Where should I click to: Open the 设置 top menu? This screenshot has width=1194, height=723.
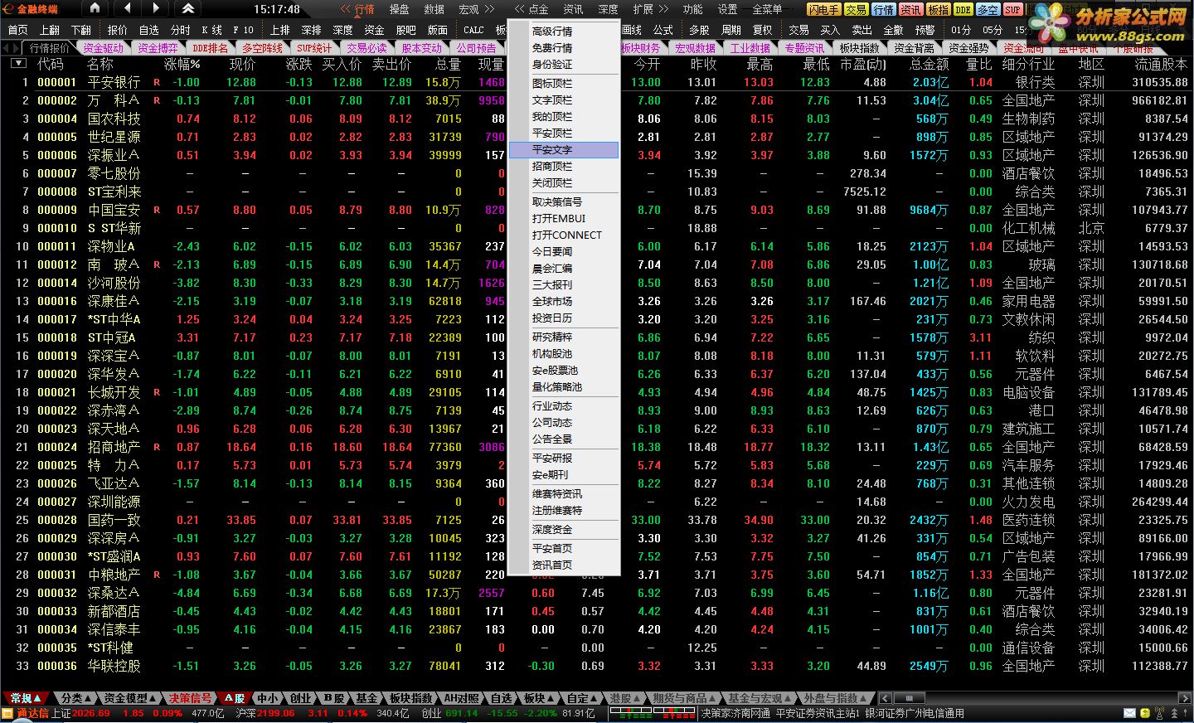pos(727,9)
